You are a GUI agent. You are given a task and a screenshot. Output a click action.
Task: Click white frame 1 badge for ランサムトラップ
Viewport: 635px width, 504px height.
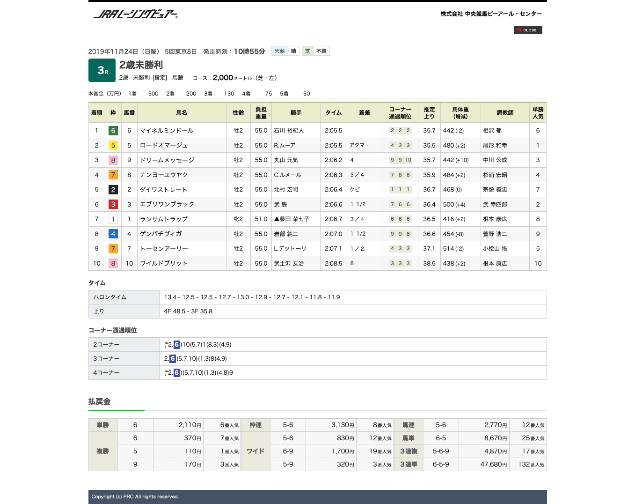pyautogui.click(x=113, y=219)
